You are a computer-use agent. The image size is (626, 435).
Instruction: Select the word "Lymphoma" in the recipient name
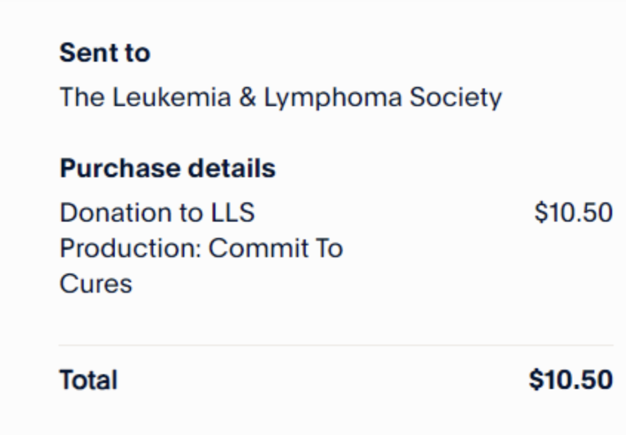[333, 97]
